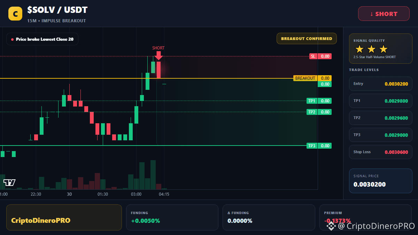Click the Stop Loss 0.0030600 row

click(380, 152)
